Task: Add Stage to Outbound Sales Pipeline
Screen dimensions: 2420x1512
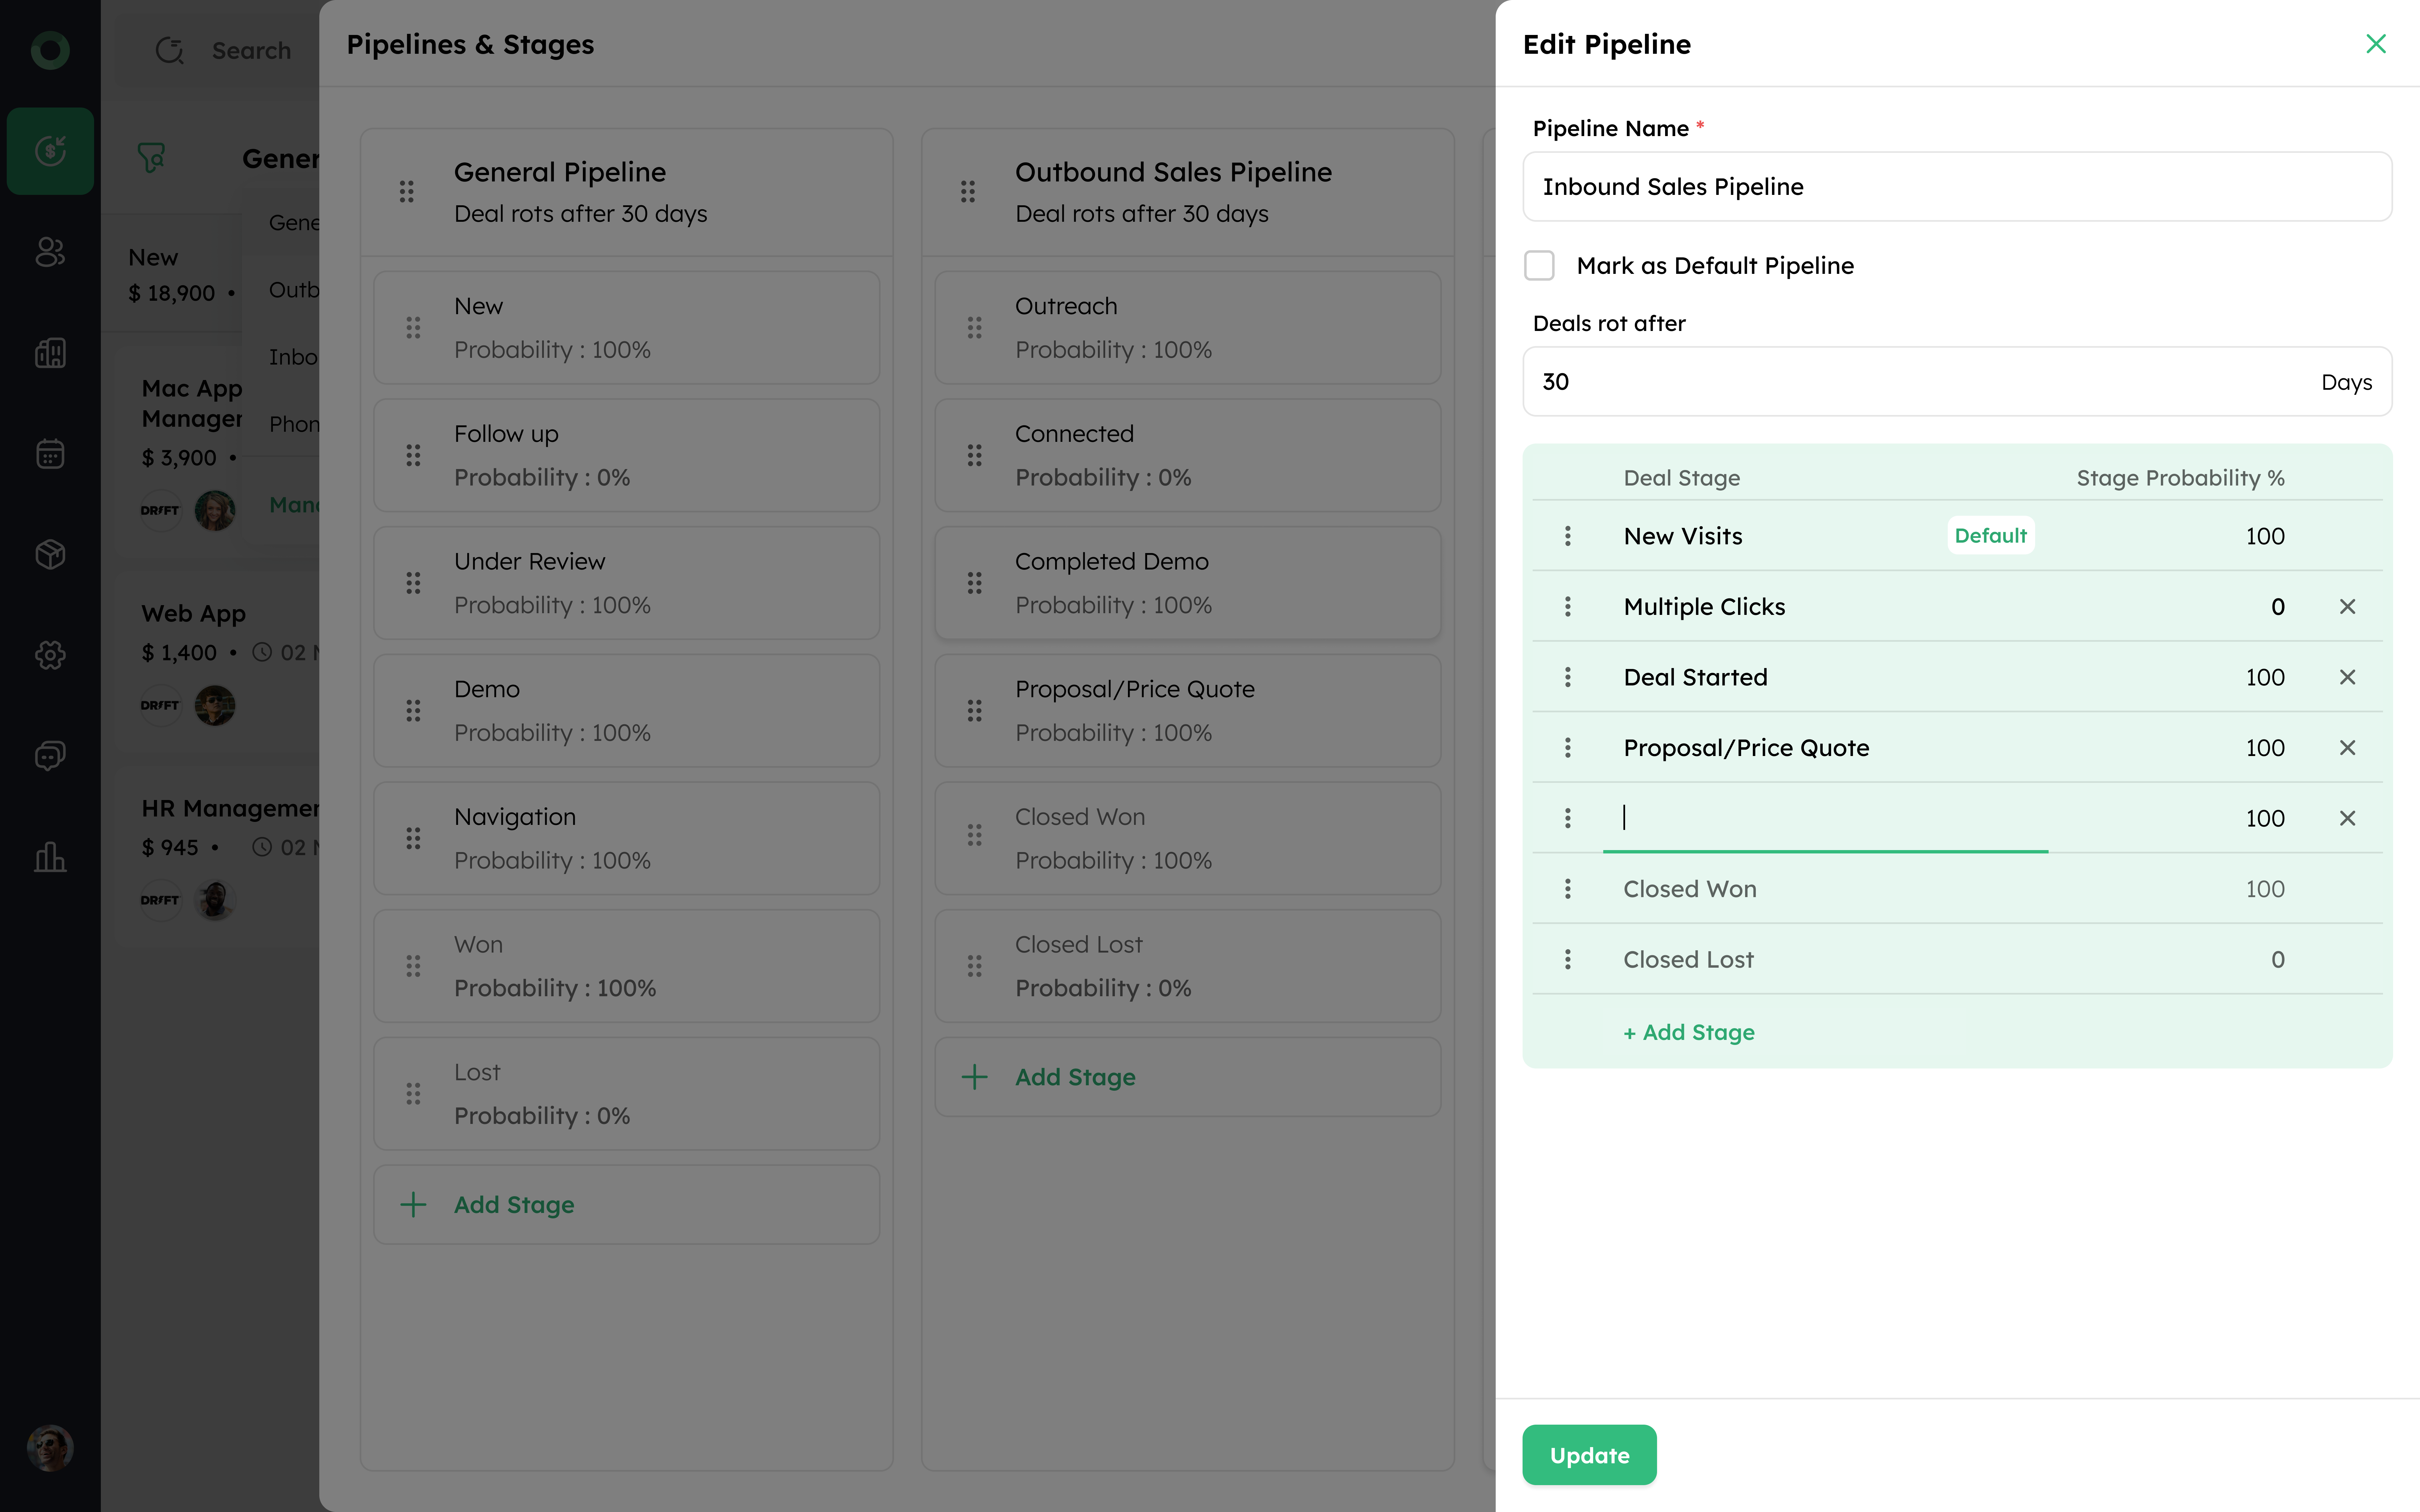Action: tap(1188, 1077)
